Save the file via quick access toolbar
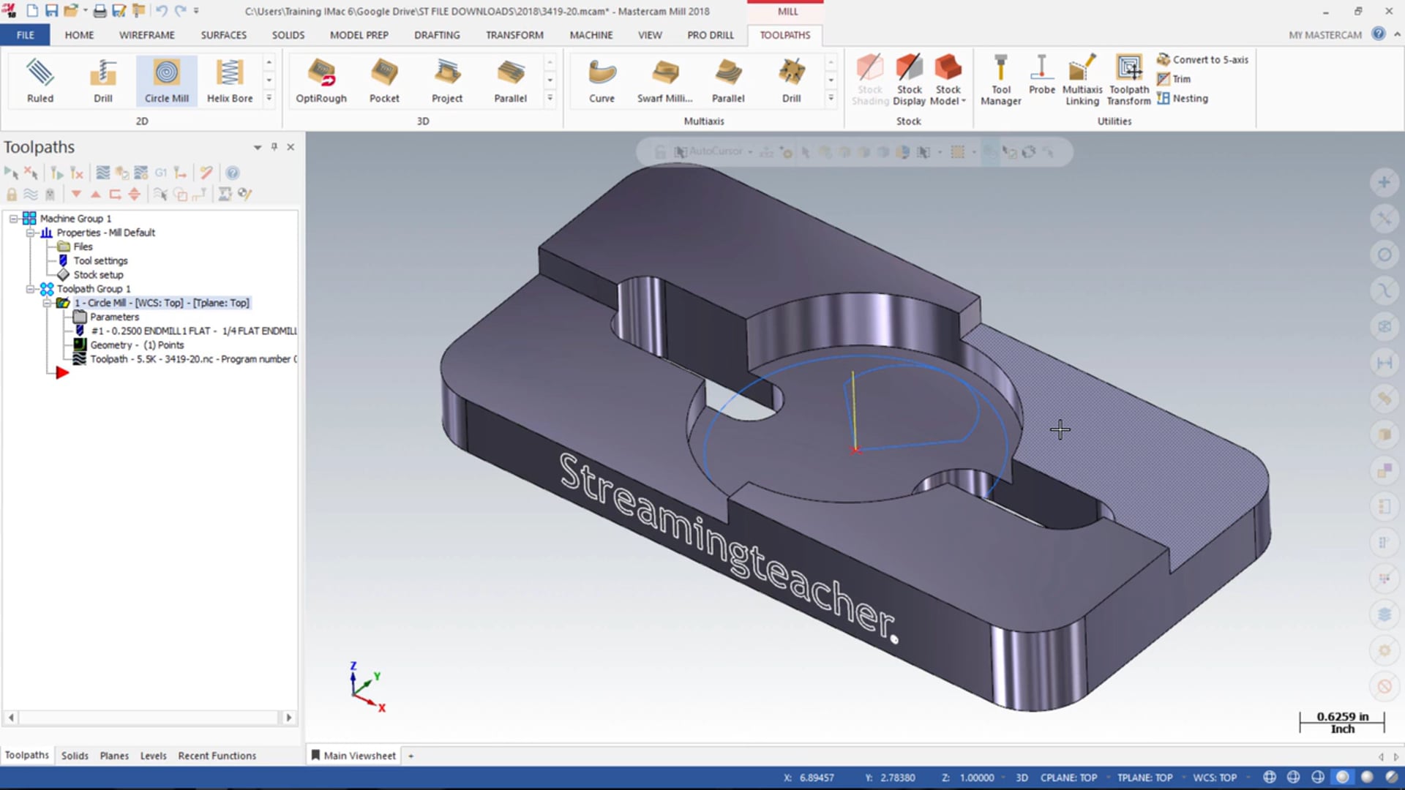Screen dimensions: 1405x790 51,11
